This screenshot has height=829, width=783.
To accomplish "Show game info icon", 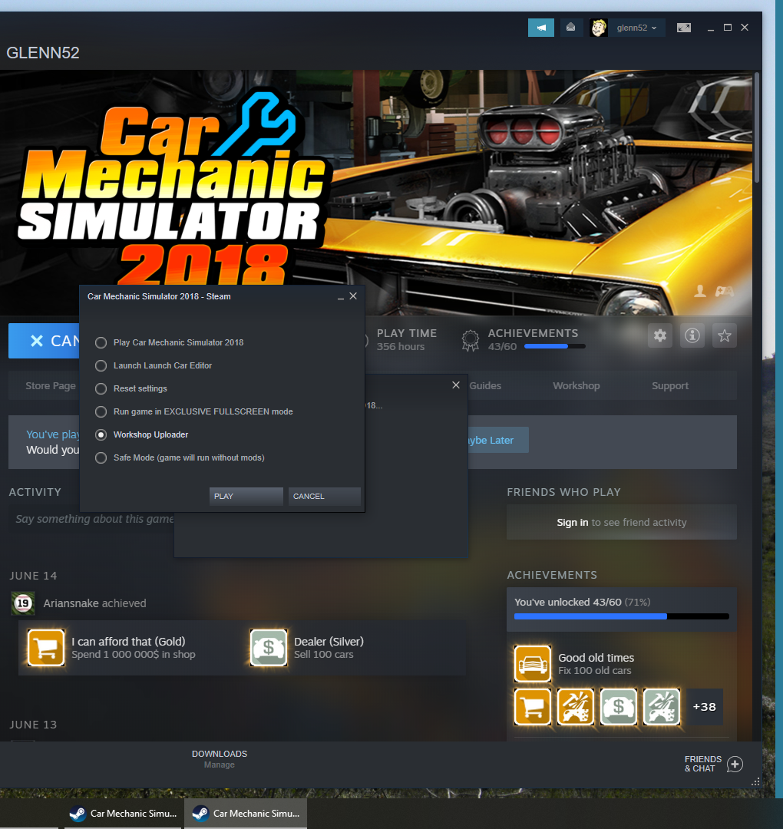I will tap(692, 335).
